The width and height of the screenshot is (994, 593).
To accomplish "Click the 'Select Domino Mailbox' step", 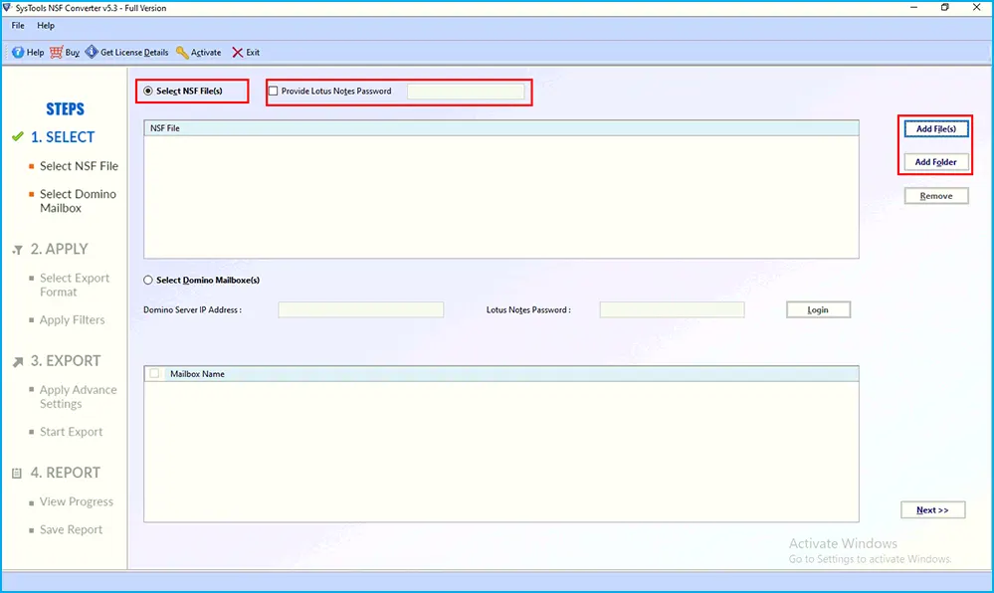I will (78, 201).
